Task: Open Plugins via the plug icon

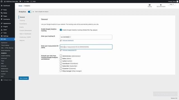Action: coord(2,27)
